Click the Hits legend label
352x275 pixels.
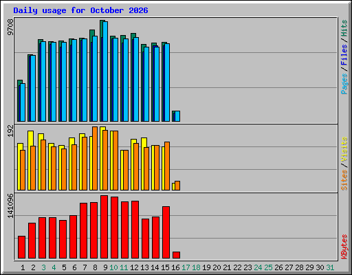[344, 28]
